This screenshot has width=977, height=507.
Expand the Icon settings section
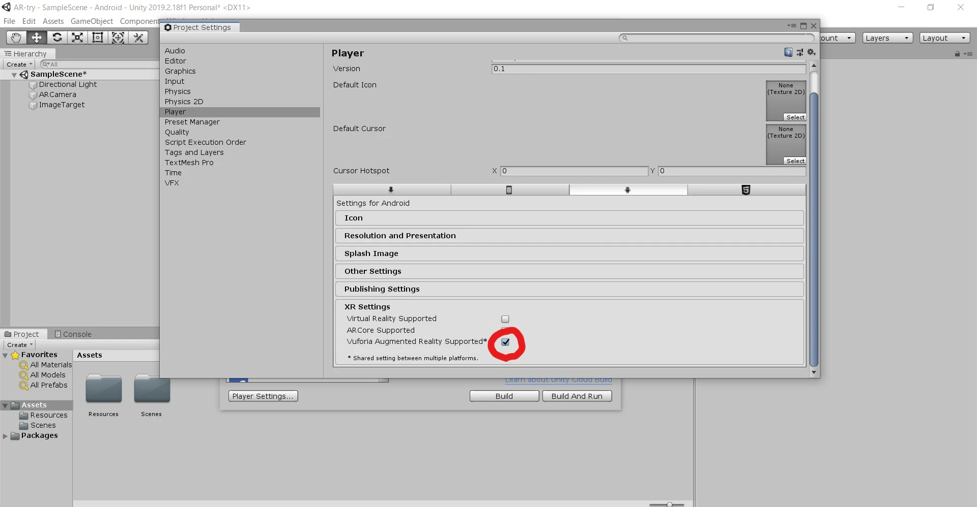click(x=569, y=218)
